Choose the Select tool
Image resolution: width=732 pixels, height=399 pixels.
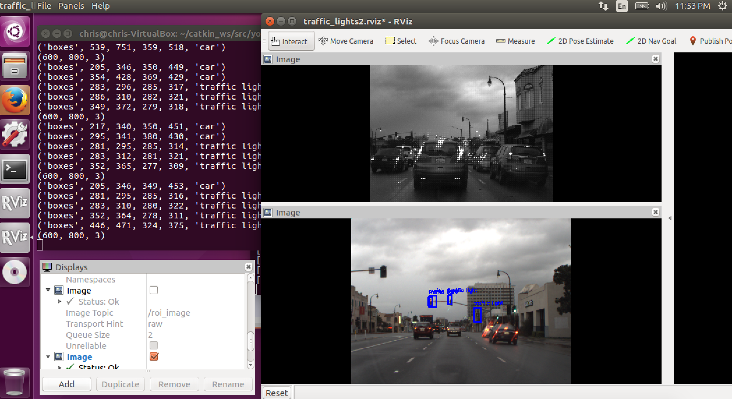[x=401, y=41]
